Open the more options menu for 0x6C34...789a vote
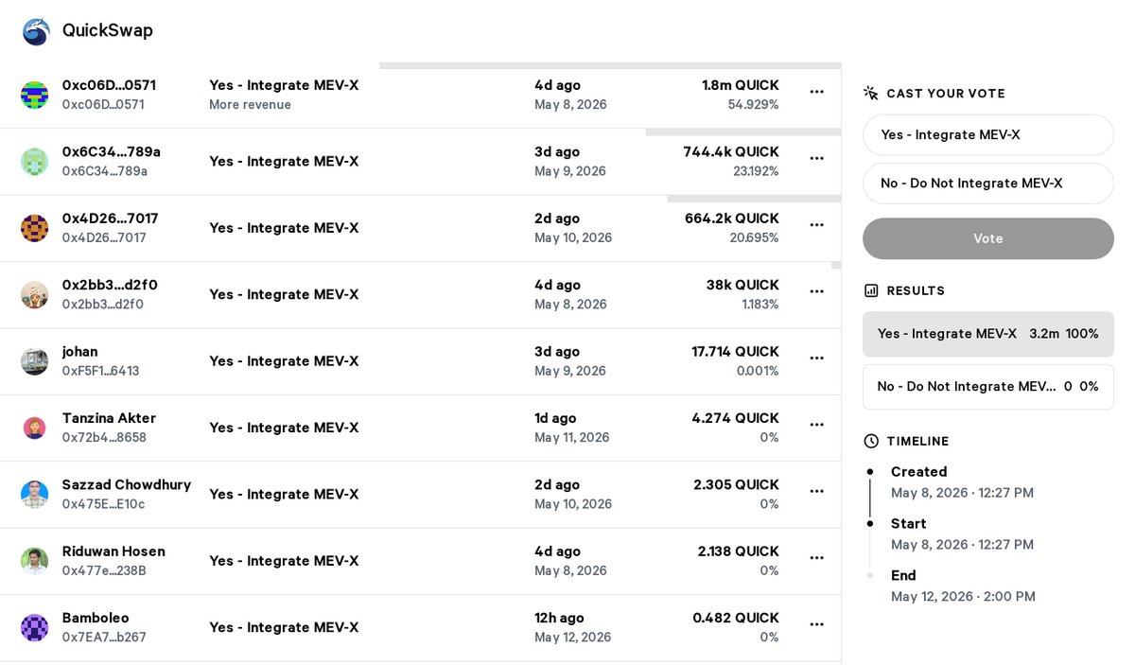Image resolution: width=1135 pixels, height=665 pixels. [817, 158]
